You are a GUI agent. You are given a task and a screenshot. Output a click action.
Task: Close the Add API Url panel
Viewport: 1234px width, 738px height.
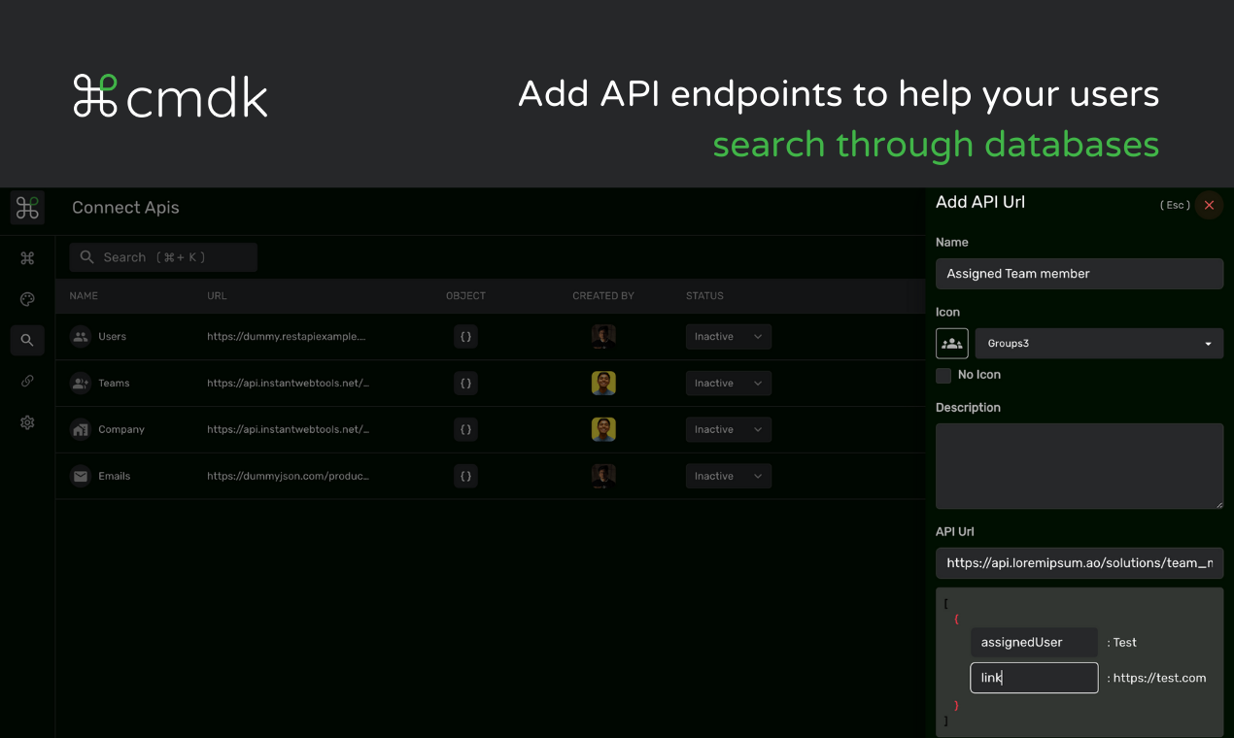point(1209,205)
